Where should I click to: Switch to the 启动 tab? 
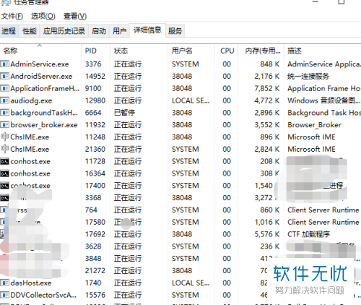99,31
